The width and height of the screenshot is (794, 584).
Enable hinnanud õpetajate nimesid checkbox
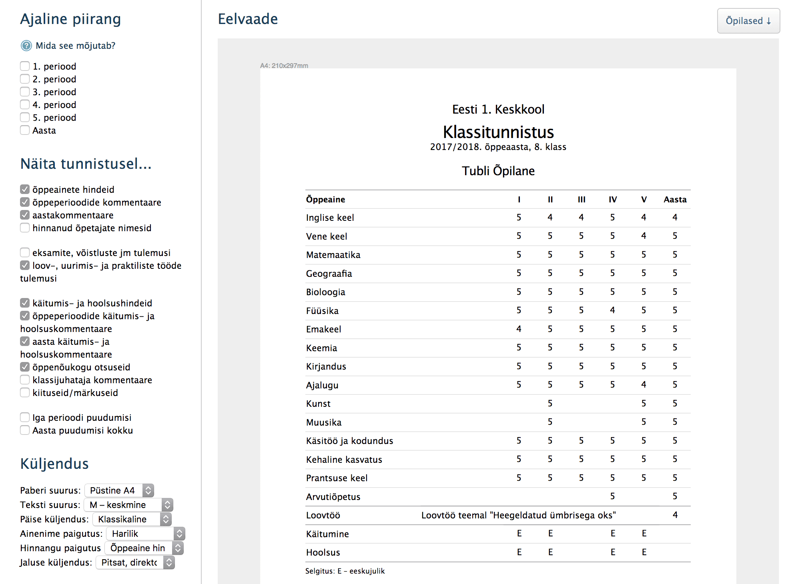tap(25, 228)
